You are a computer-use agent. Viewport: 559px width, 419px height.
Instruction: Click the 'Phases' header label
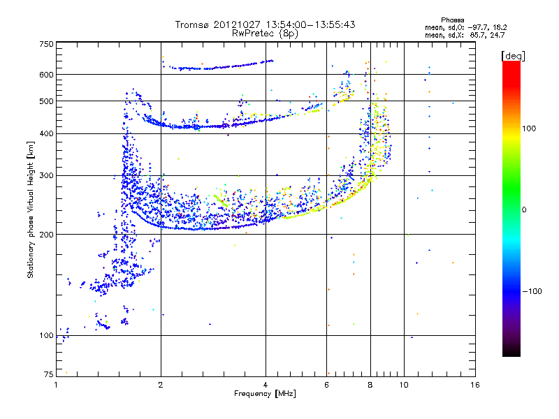pyautogui.click(x=452, y=20)
